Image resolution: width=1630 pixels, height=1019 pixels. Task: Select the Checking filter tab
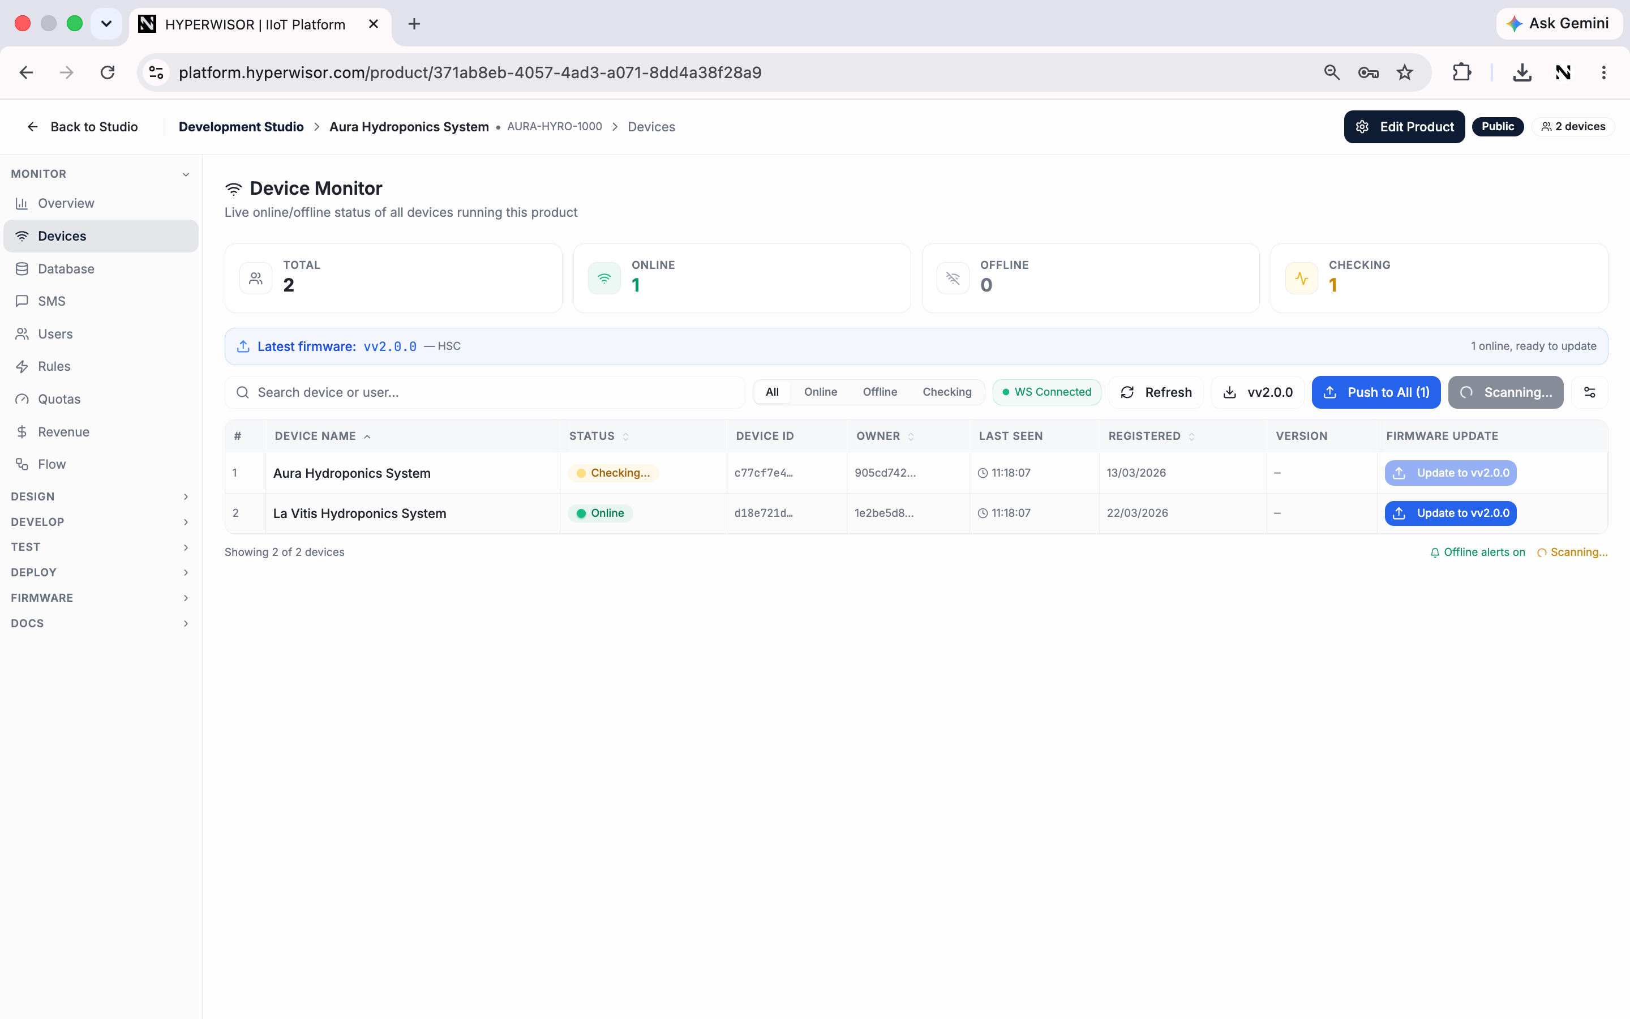tap(947, 392)
